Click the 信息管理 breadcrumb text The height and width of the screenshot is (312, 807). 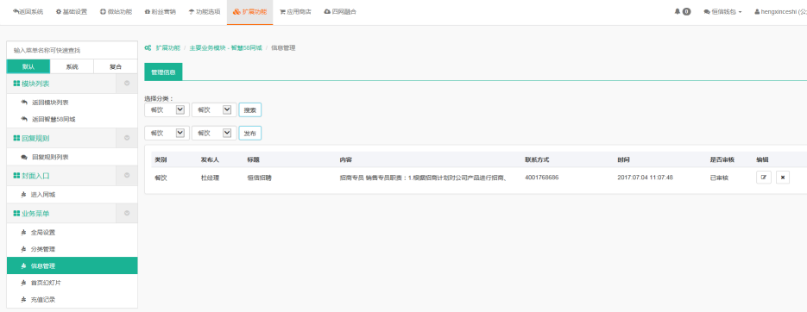point(284,47)
